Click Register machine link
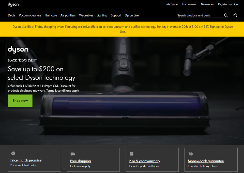This screenshot has width=244, height=173. (x=228, y=4)
